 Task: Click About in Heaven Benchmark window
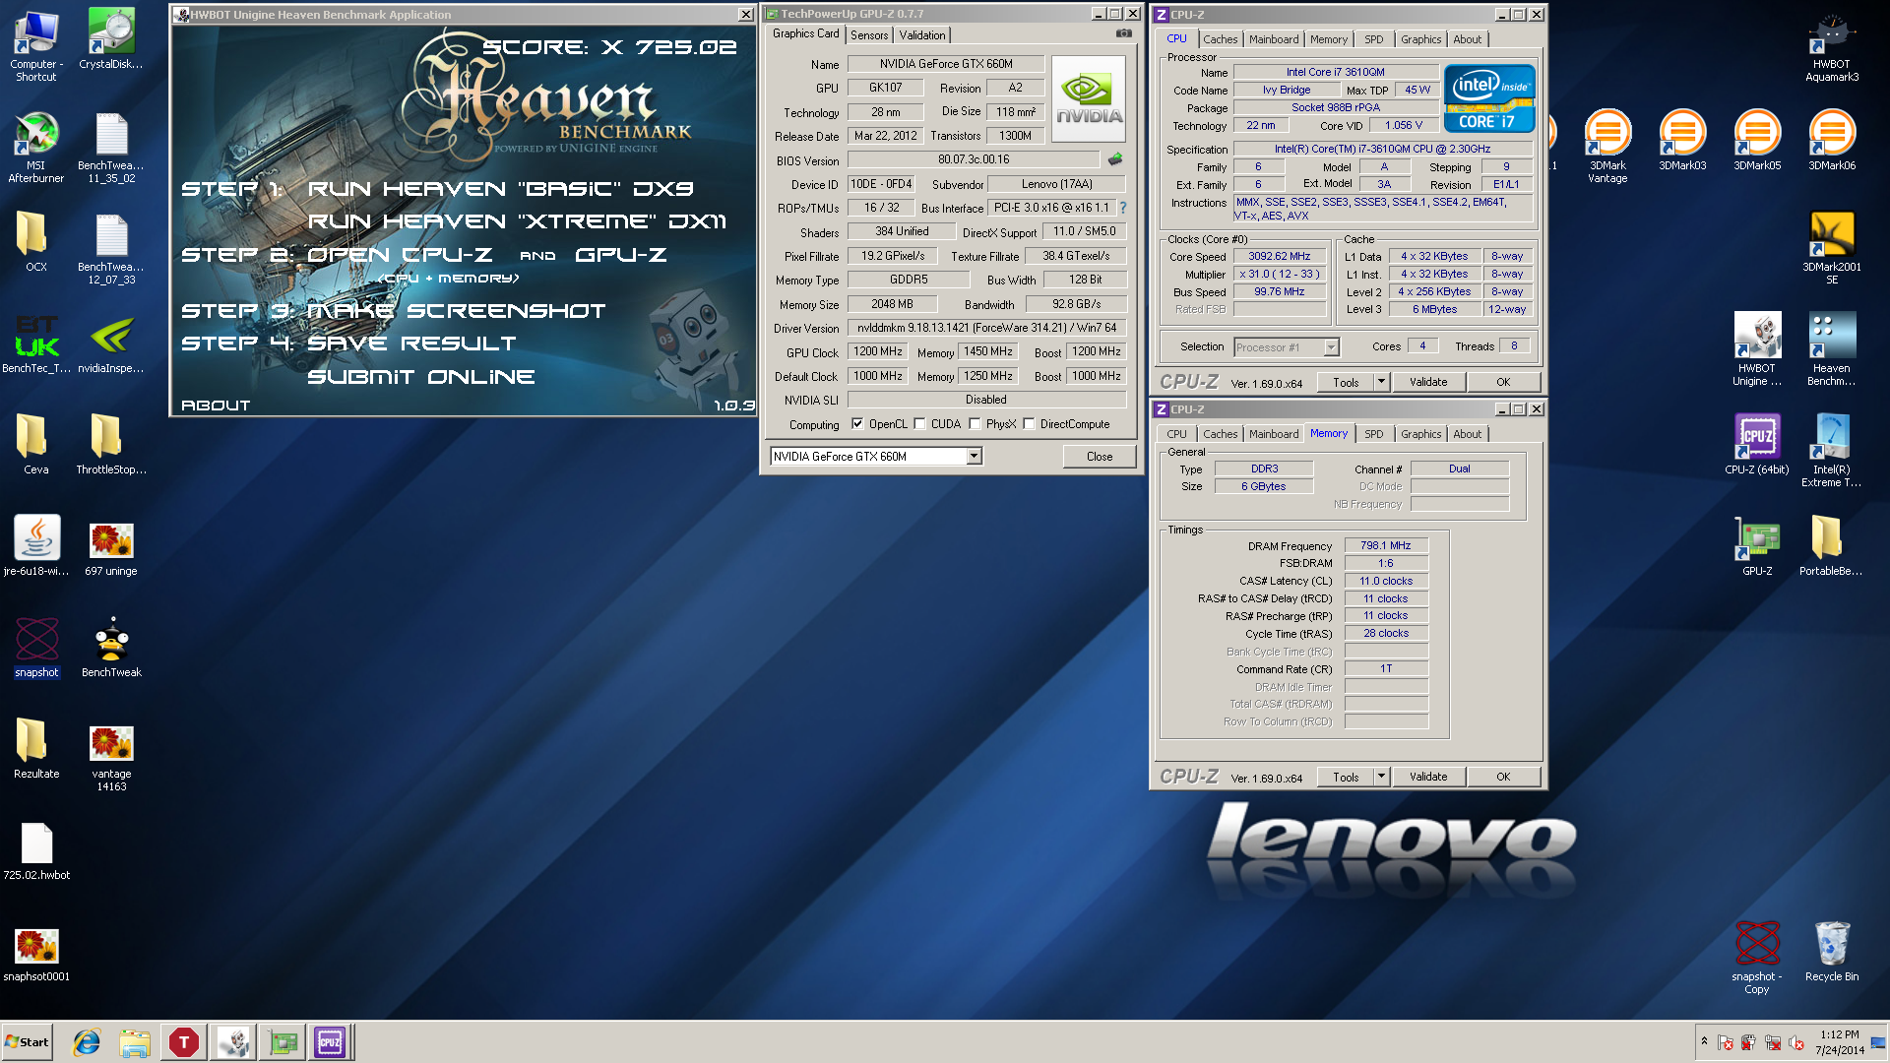pos(216,405)
